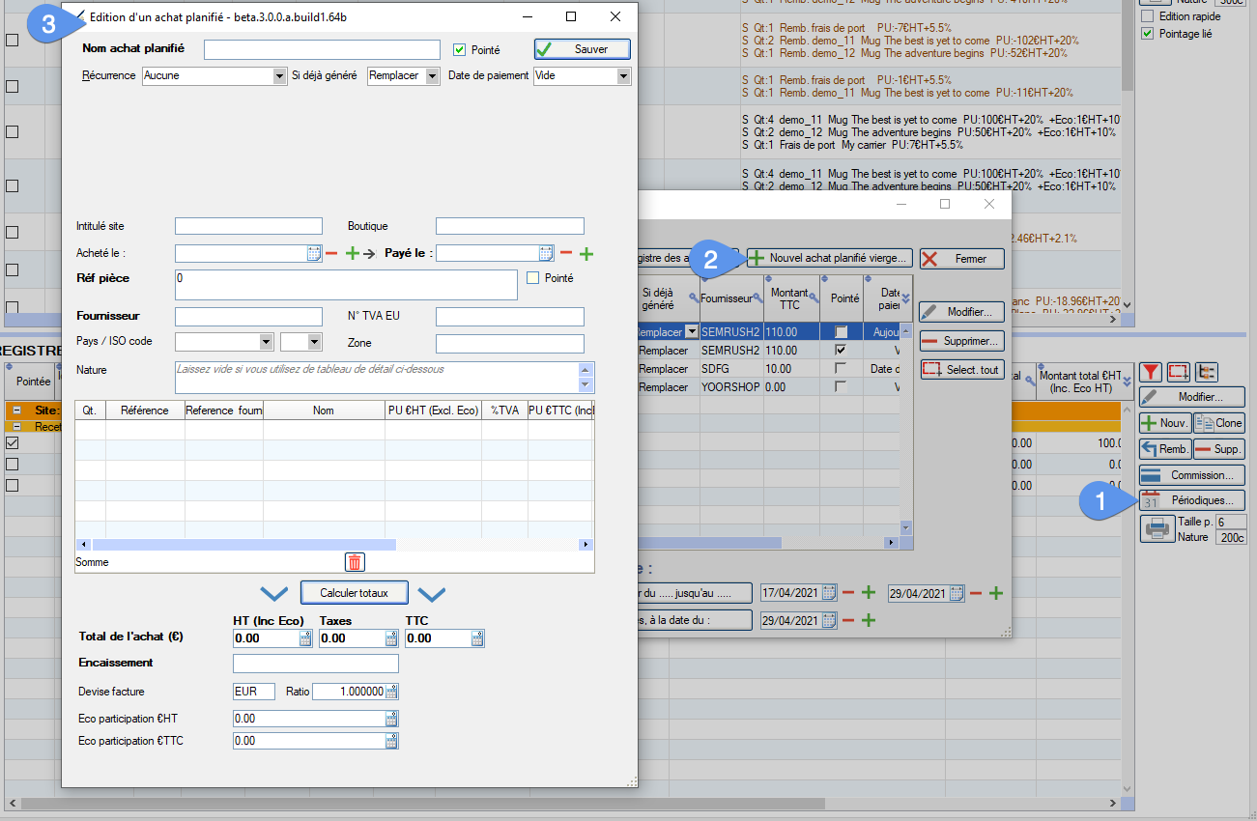
Task: Click Calculer totaux button
Action: coord(355,592)
